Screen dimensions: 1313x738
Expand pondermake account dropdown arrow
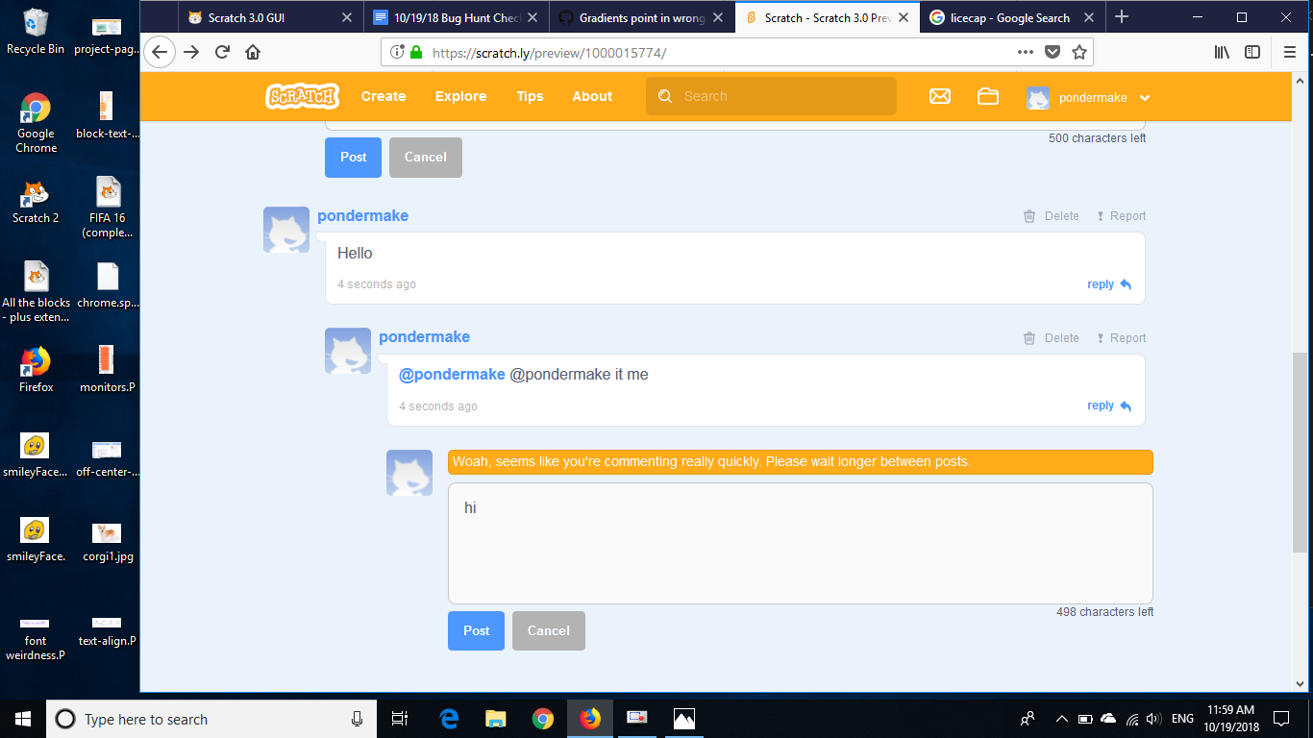click(1144, 98)
